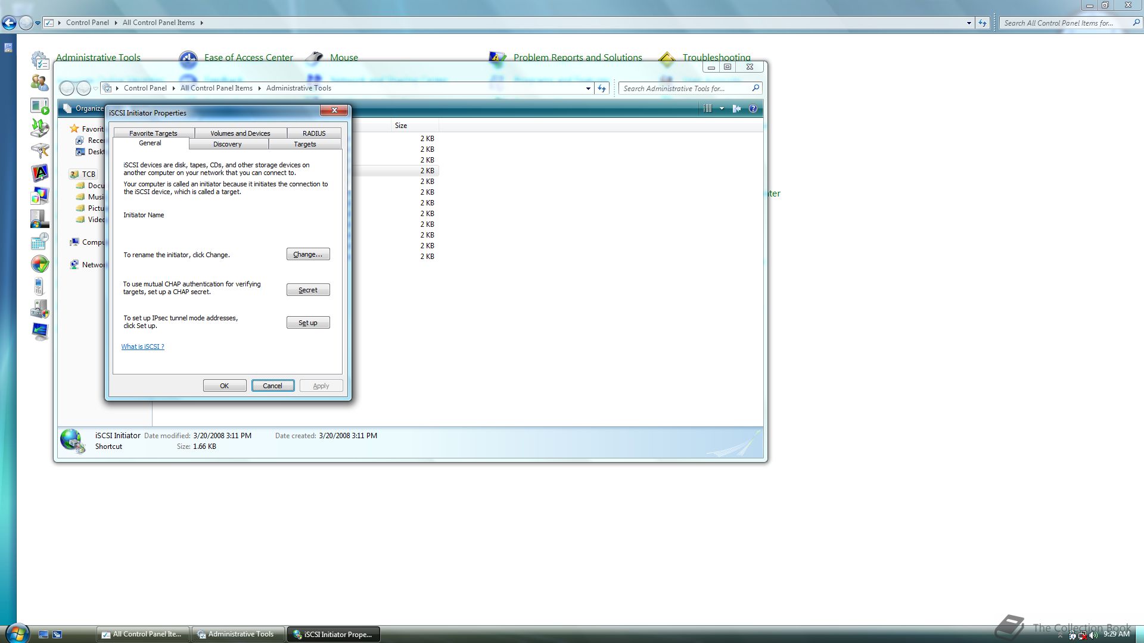The height and width of the screenshot is (643, 1144).
Task: Open the two-people User Accounts icon
Action: [x=40, y=83]
